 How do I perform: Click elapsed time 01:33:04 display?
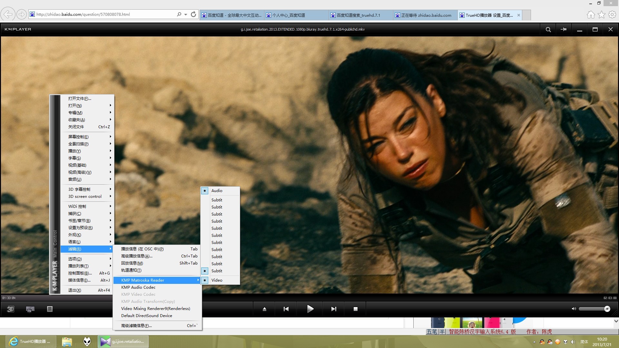9,298
